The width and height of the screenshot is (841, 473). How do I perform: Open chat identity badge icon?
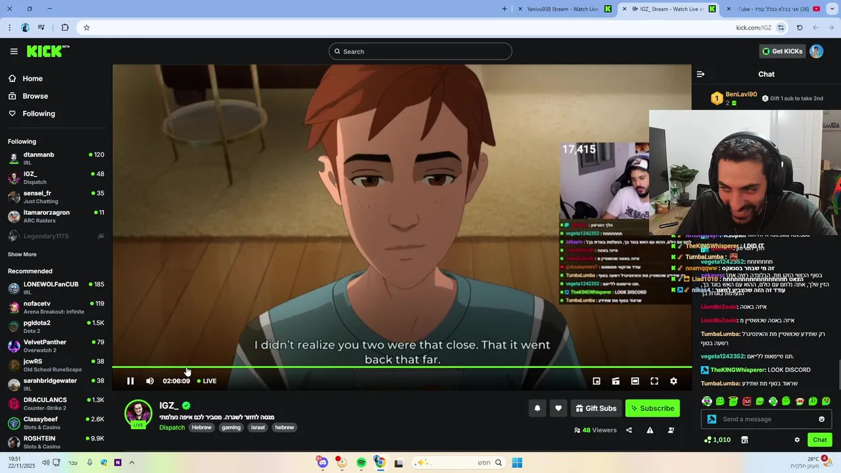712,419
